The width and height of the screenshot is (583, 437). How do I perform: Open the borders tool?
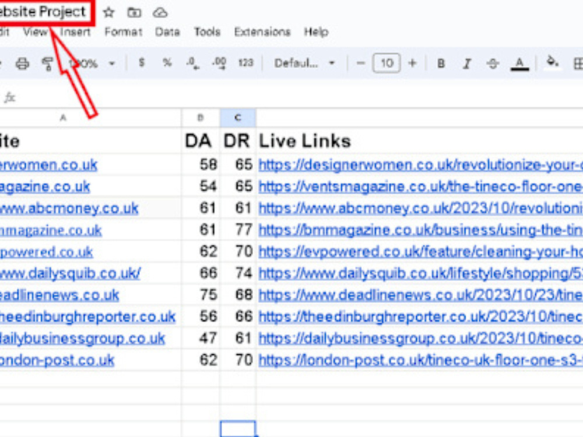click(x=578, y=64)
